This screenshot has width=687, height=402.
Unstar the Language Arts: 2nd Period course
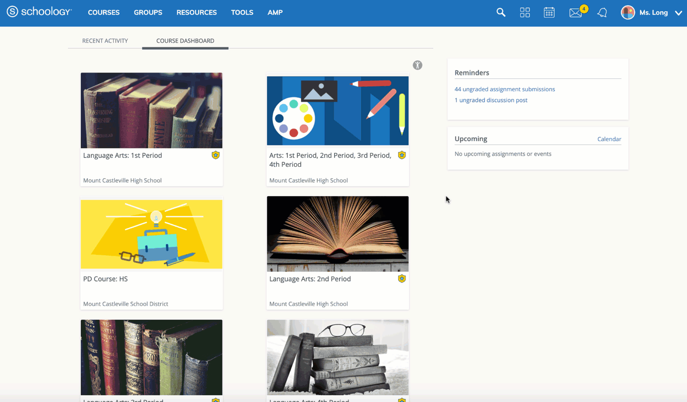402,278
